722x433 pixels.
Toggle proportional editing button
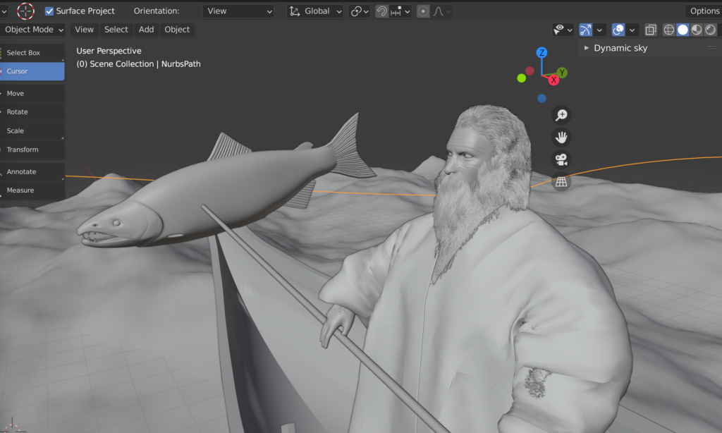tap(423, 11)
